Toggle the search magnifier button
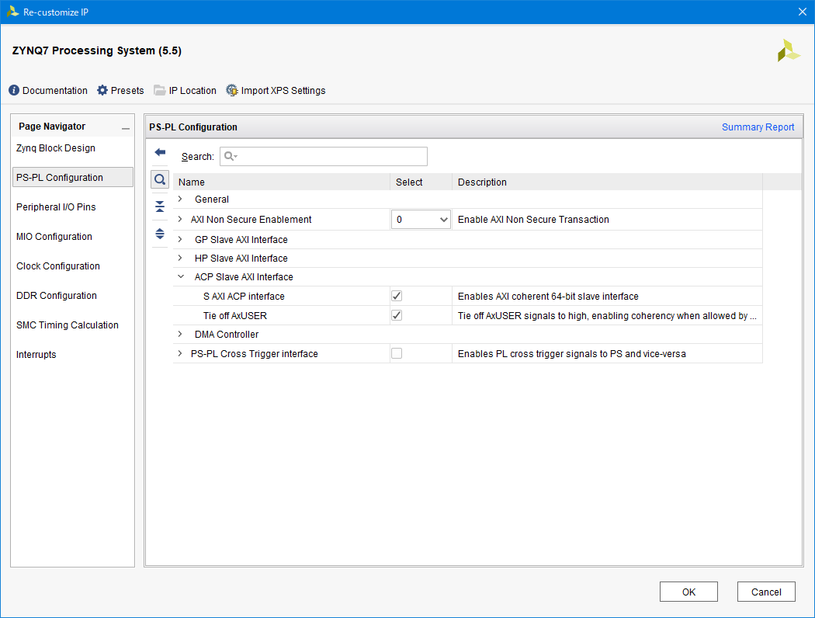The width and height of the screenshot is (815, 618). (160, 180)
